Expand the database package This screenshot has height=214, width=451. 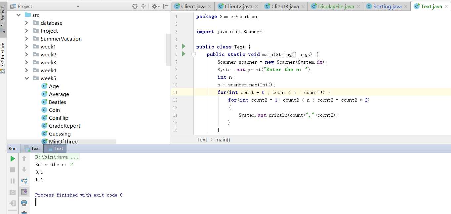point(26,23)
